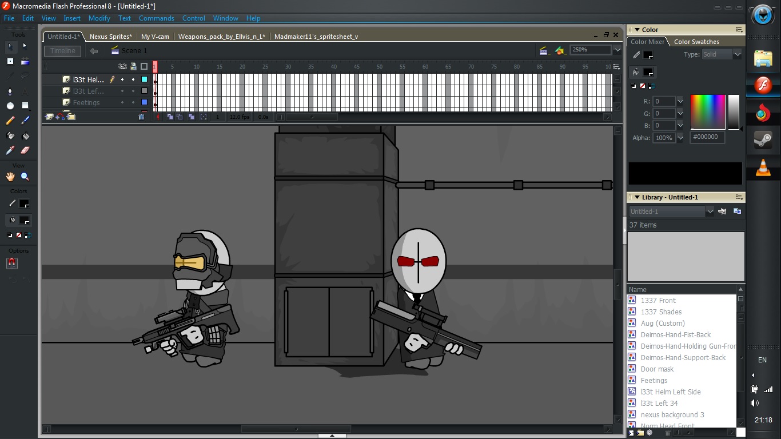Viewport: 781px width, 439px height.
Task: Select the Zoom magnifier tool
Action: click(25, 177)
